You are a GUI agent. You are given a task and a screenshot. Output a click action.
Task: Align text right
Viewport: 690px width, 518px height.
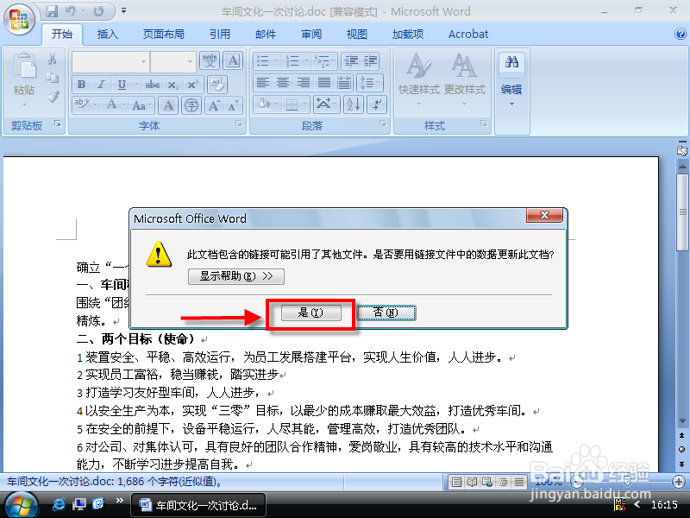pos(304,82)
